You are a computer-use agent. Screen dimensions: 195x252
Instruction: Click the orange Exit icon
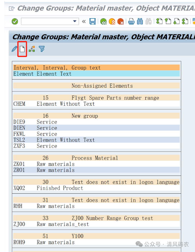coord(112,21)
